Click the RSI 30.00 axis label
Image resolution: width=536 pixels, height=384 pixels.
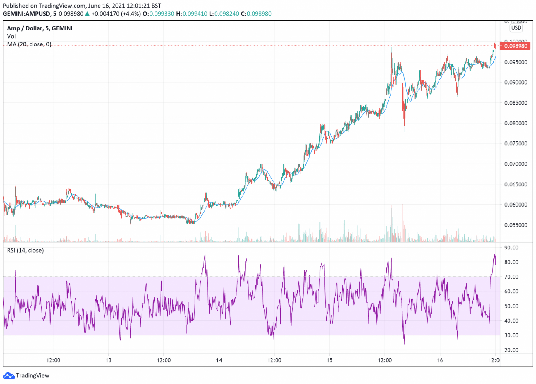pyautogui.click(x=511, y=335)
